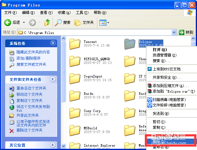
Task: Expand the address bar dropdown
Action: coord(174,32)
